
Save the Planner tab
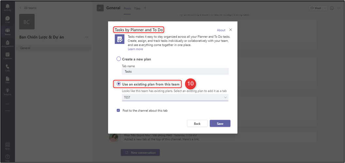pyautogui.click(x=220, y=123)
